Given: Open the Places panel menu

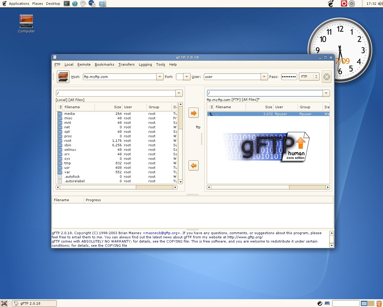Looking at the screenshot, I should 38,4.
